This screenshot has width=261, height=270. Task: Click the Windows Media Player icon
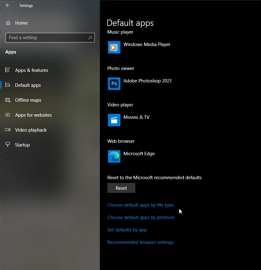[x=114, y=47]
